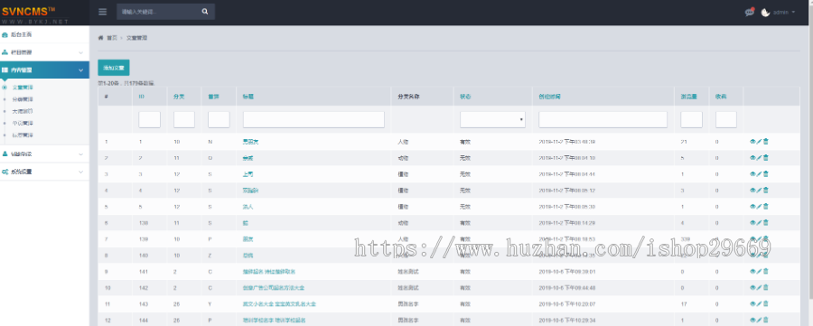This screenshot has width=813, height=326.
Task: Delete the article in row ID 144
Action: (766, 320)
